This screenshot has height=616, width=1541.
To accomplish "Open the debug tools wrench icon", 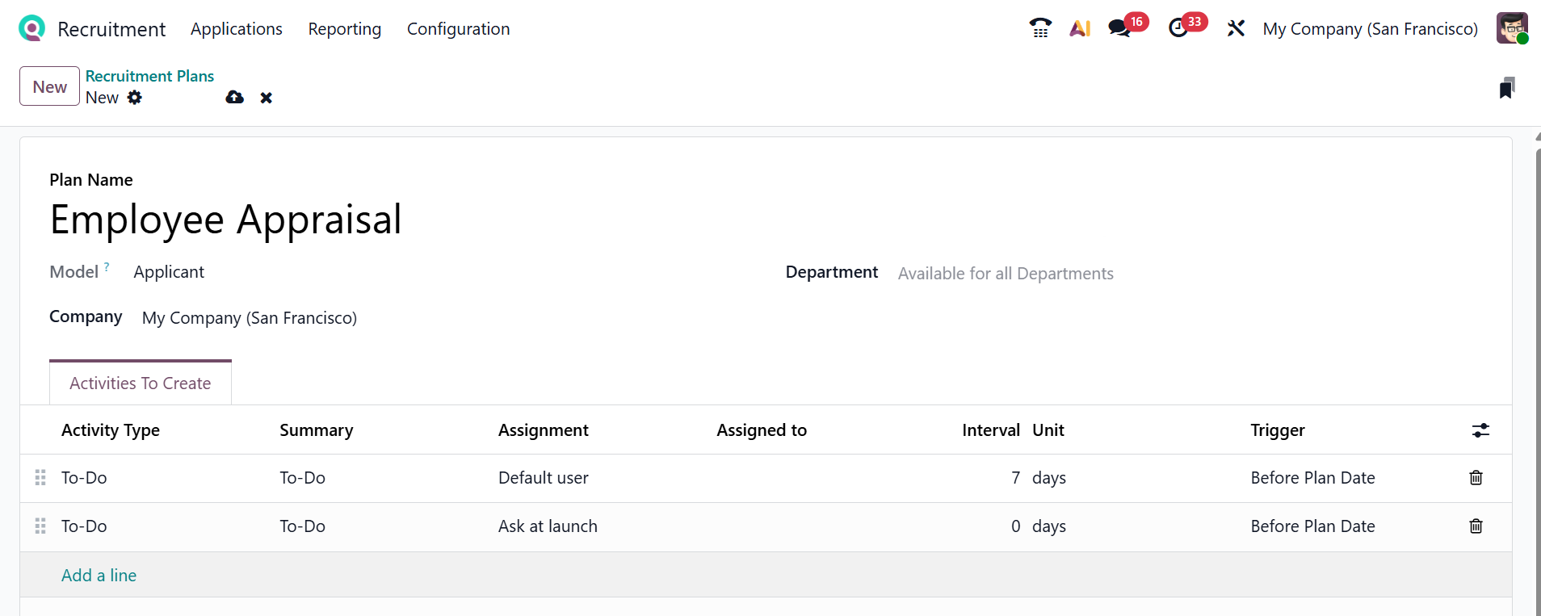I will 1236,28.
